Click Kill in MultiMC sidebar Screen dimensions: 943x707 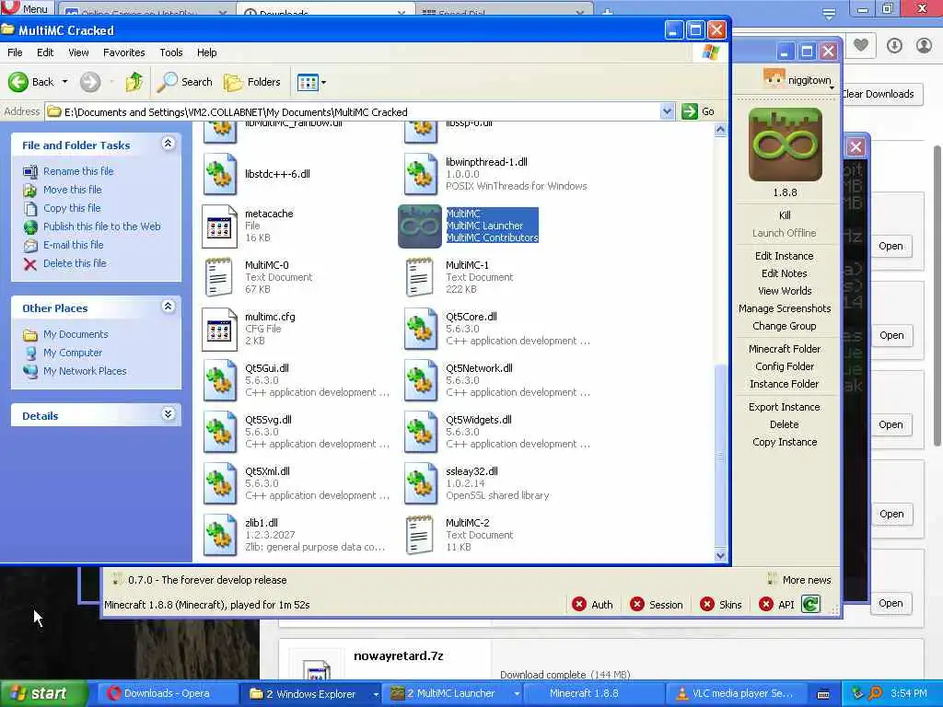coord(785,215)
